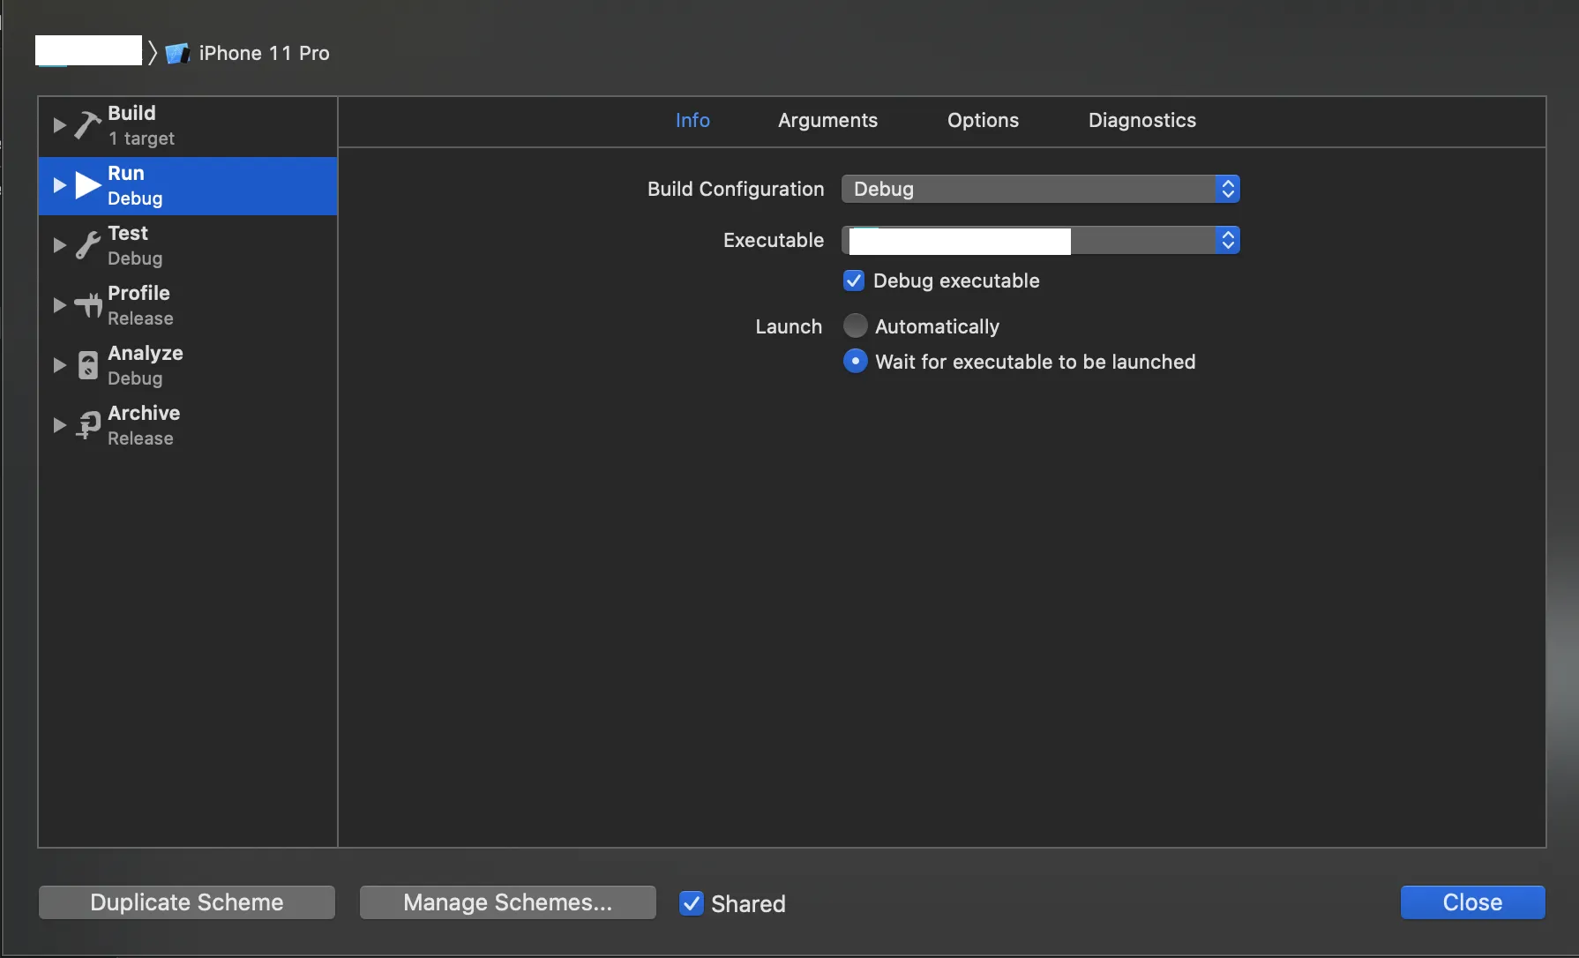Click the iPhone 11 Pro simulator icon
Screen dimensions: 1579x958
point(177,54)
